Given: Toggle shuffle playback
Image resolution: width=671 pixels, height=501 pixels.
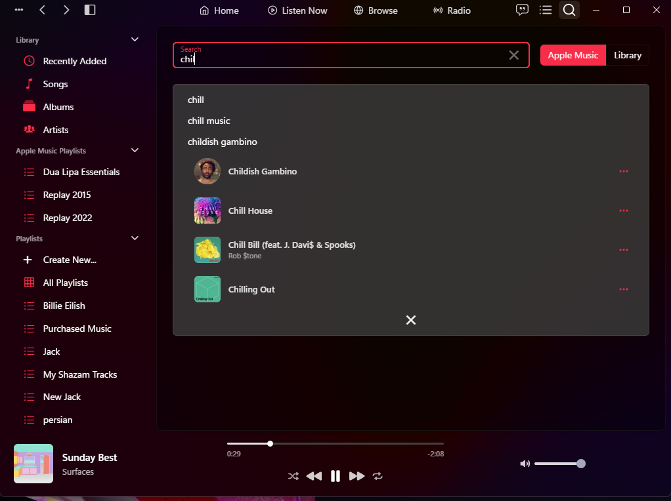Looking at the screenshot, I should (x=293, y=476).
